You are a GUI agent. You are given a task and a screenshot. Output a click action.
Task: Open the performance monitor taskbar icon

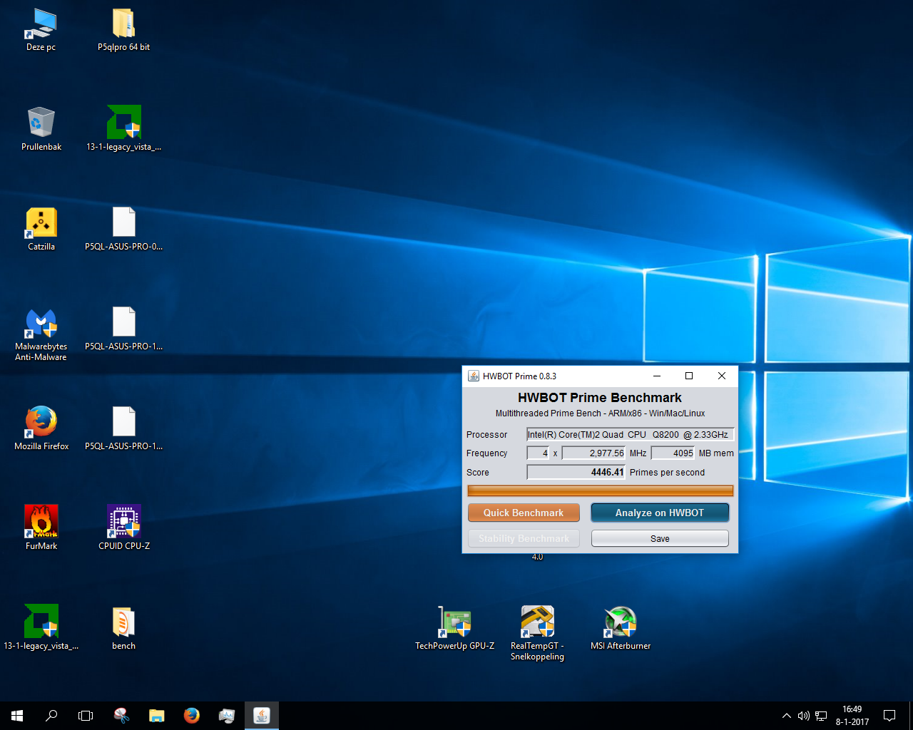pos(226,716)
